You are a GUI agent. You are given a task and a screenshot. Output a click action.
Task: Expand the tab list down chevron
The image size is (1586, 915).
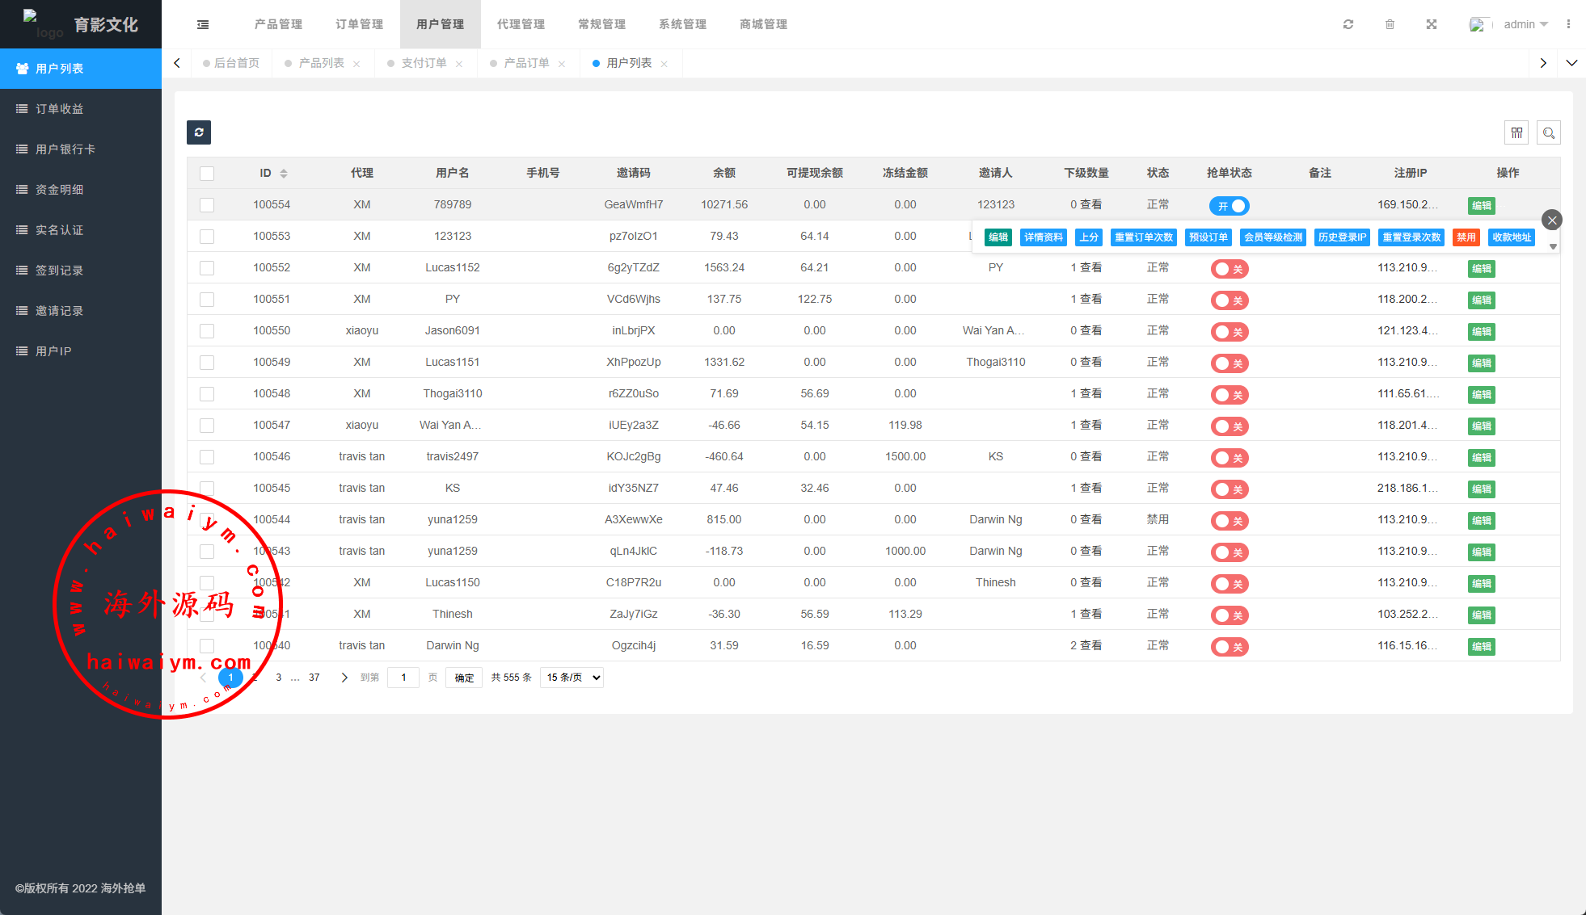(1571, 63)
